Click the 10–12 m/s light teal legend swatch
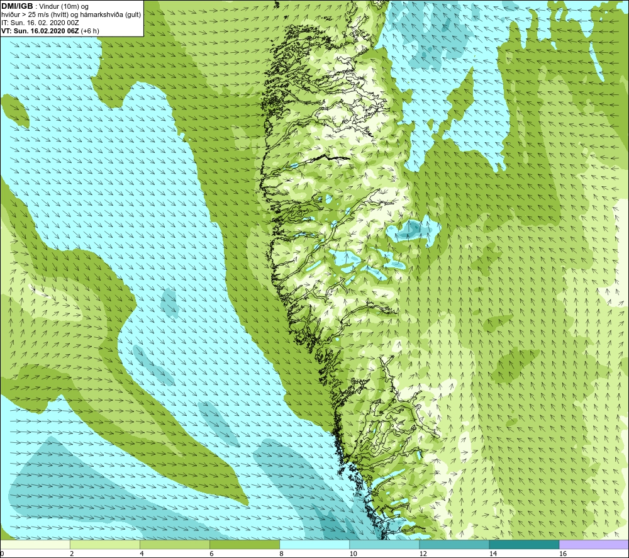629x558 pixels. click(384, 544)
